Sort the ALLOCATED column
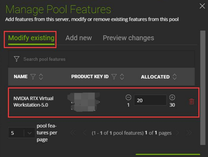208x157 pixels. pos(174,77)
